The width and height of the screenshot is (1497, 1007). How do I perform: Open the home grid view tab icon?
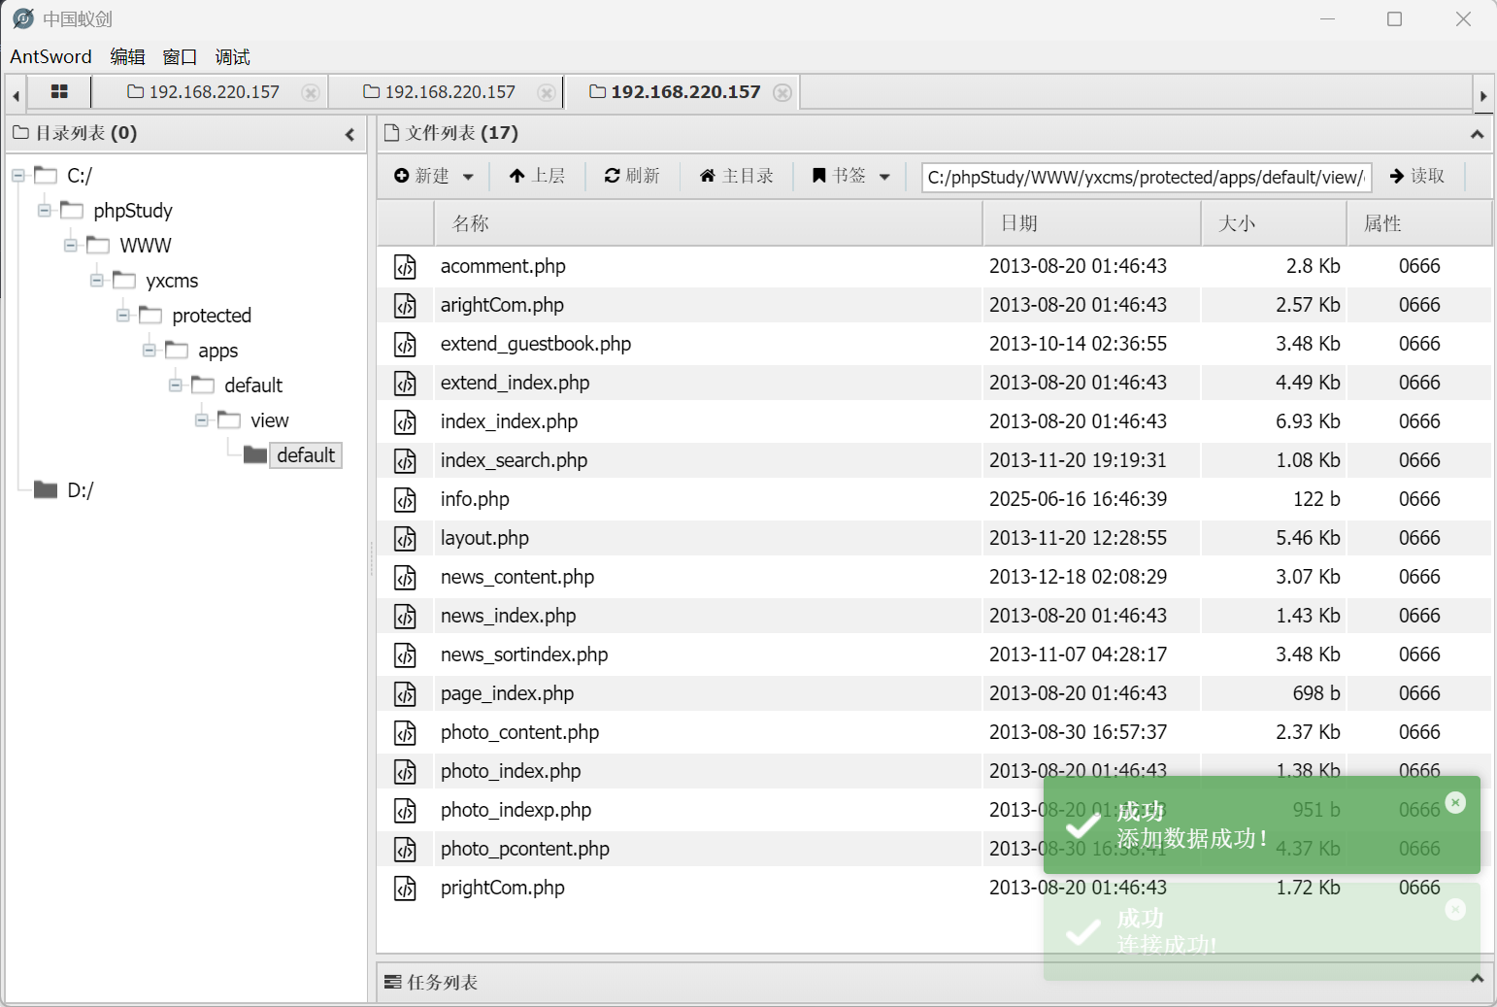pos(59,91)
